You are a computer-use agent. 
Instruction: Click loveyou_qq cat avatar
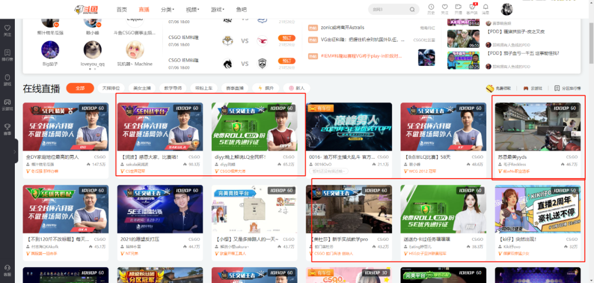click(92, 49)
